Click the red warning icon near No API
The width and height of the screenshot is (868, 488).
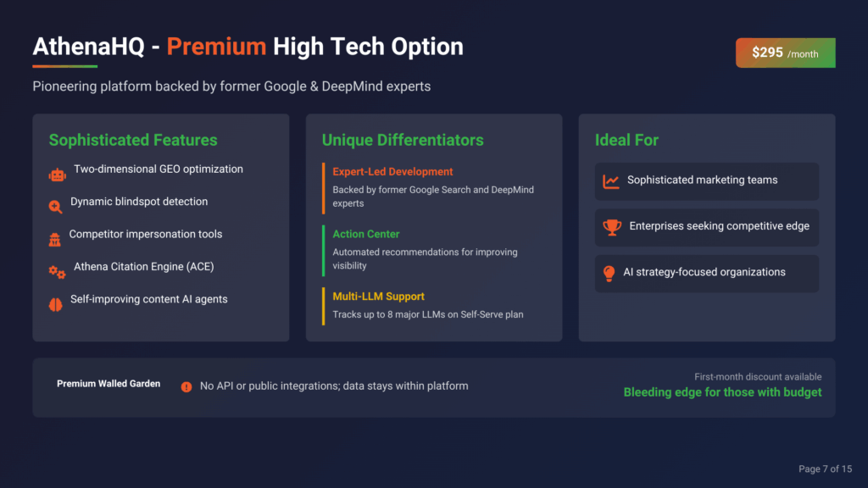coord(186,386)
